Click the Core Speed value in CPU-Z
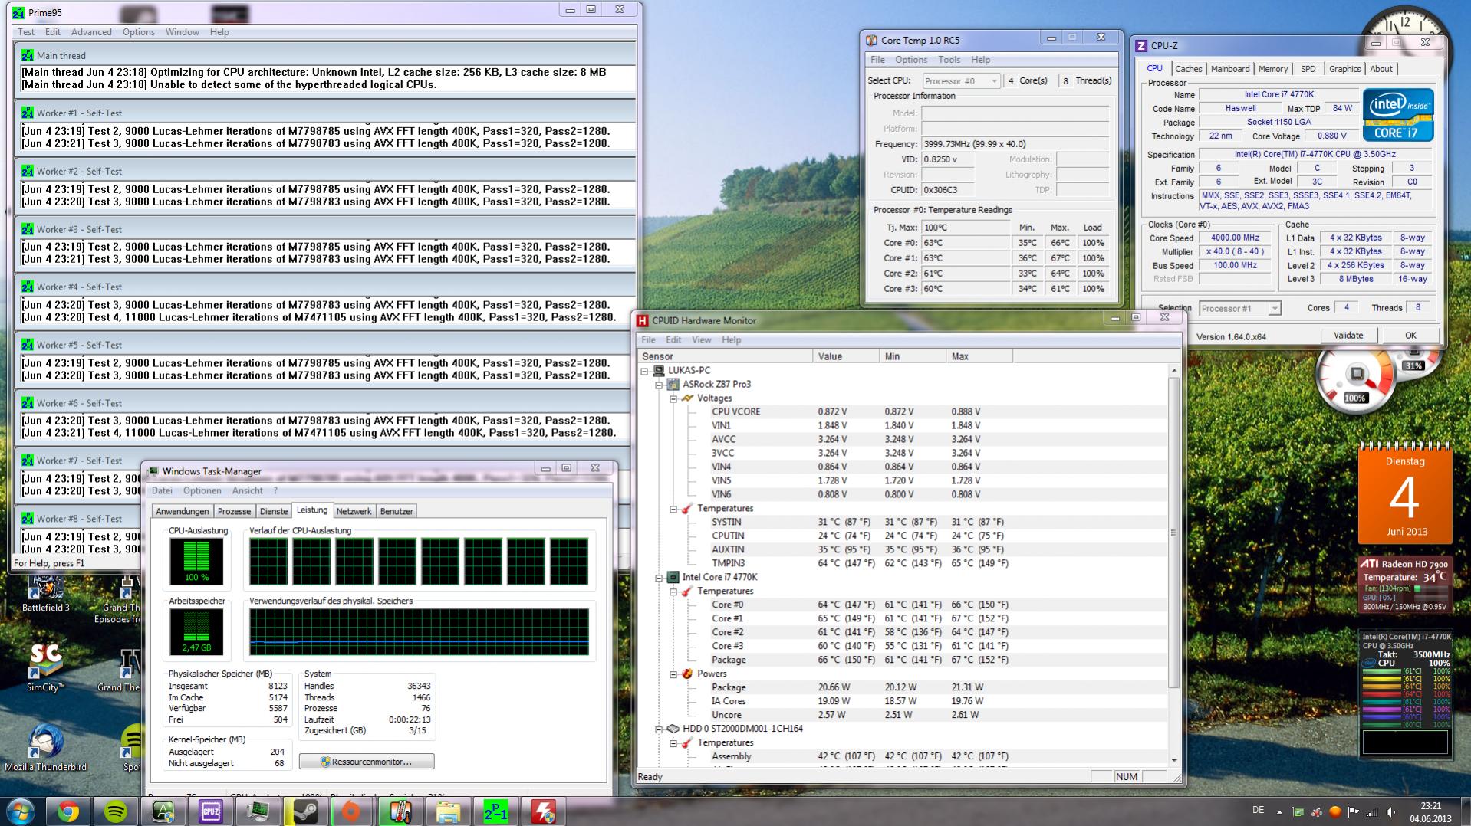1471x826 pixels. (x=1235, y=238)
